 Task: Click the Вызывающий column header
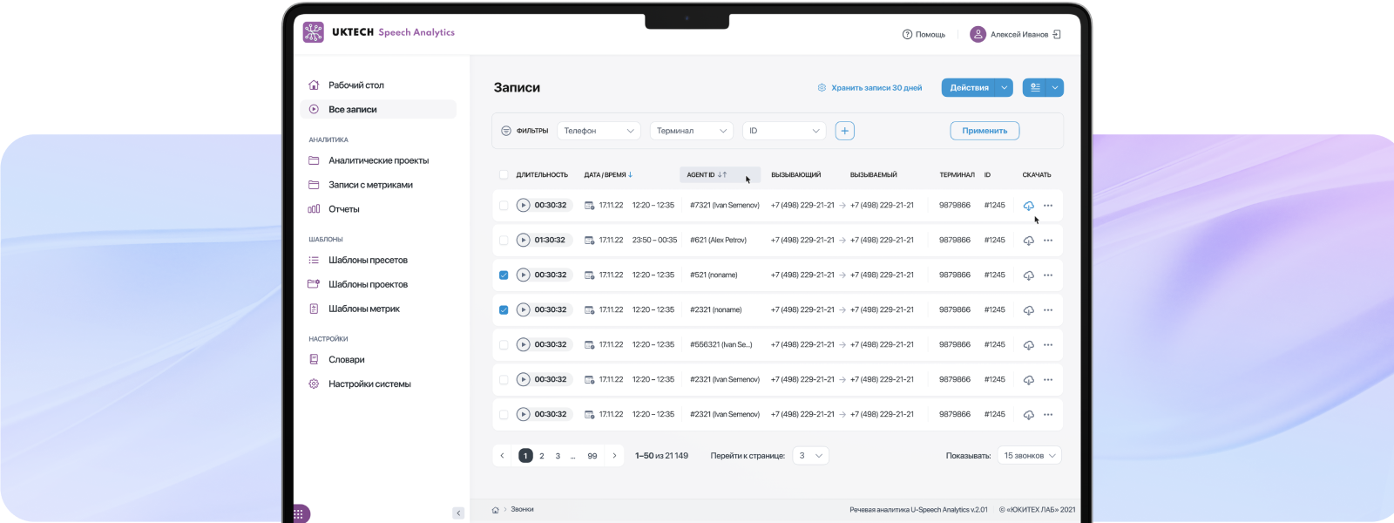(796, 175)
